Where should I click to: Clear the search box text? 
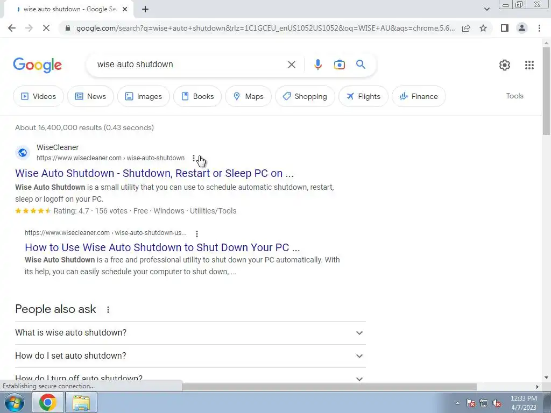(291, 65)
